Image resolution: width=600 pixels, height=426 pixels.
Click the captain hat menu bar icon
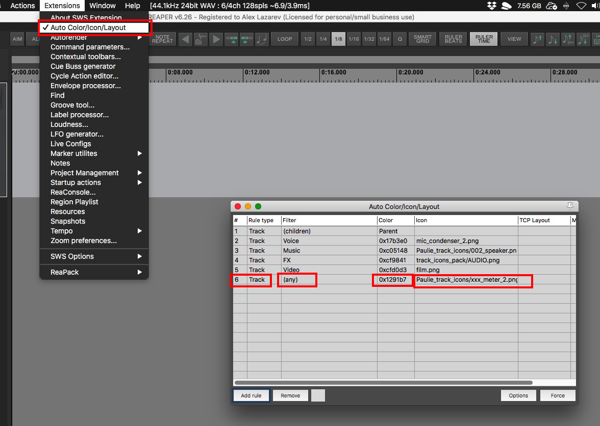tap(506, 6)
